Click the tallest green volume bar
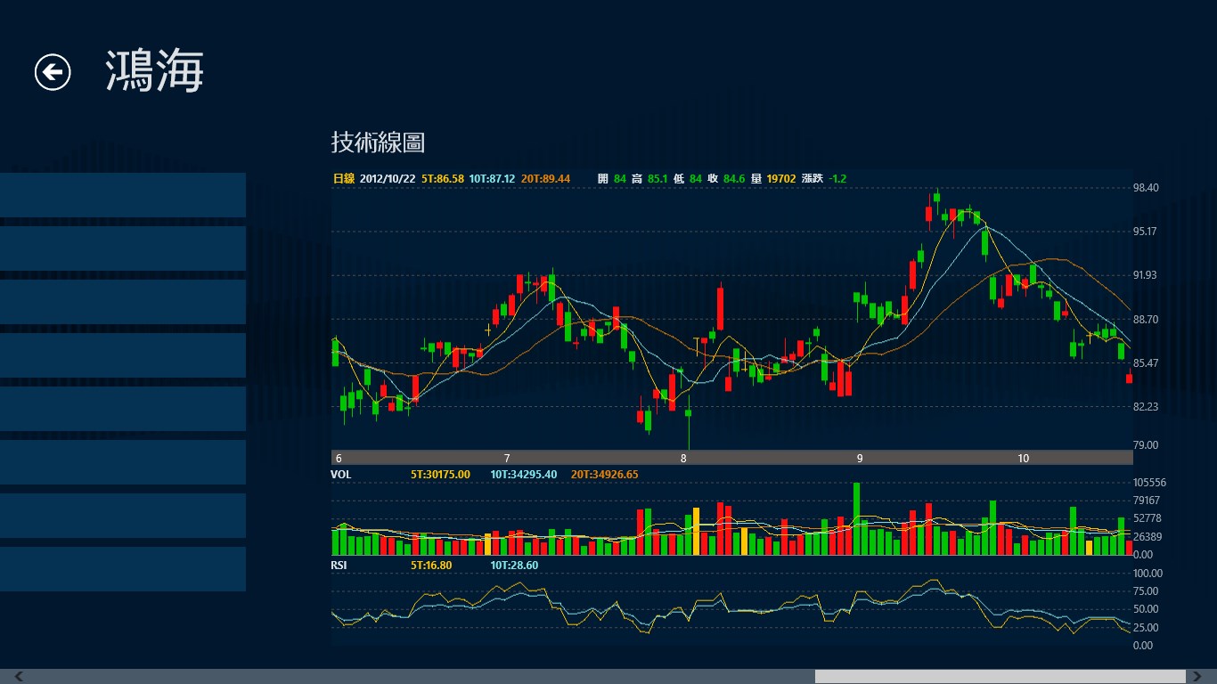The image size is (1217, 684). [856, 518]
